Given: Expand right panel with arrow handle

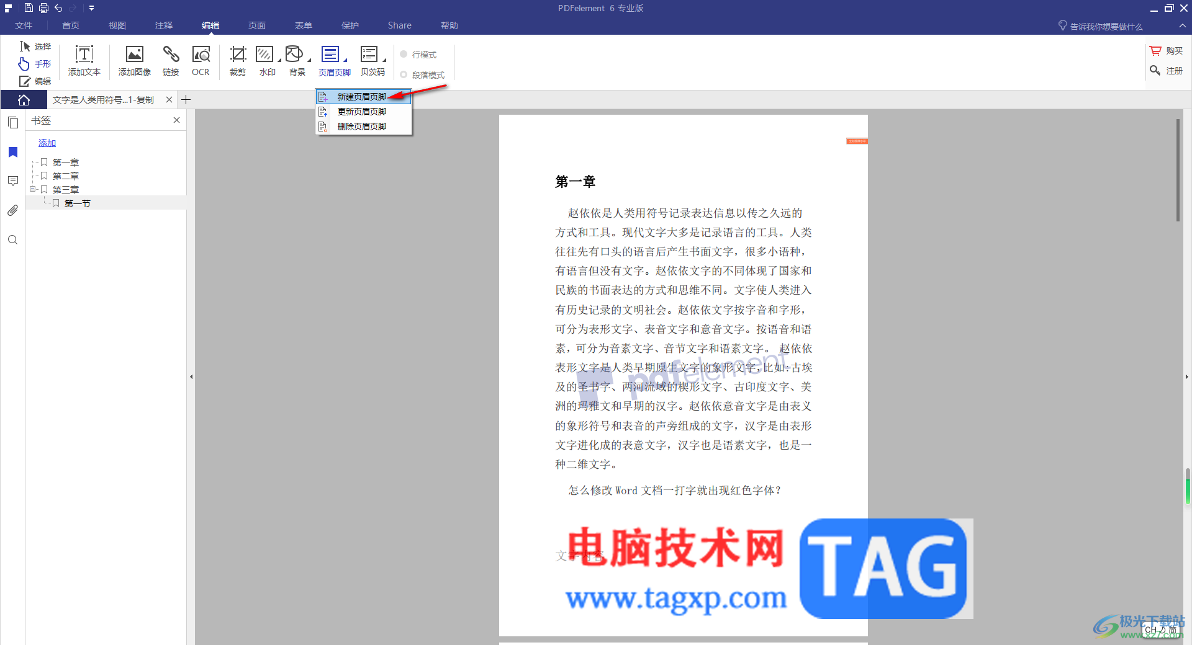Looking at the screenshot, I should coord(1186,376).
